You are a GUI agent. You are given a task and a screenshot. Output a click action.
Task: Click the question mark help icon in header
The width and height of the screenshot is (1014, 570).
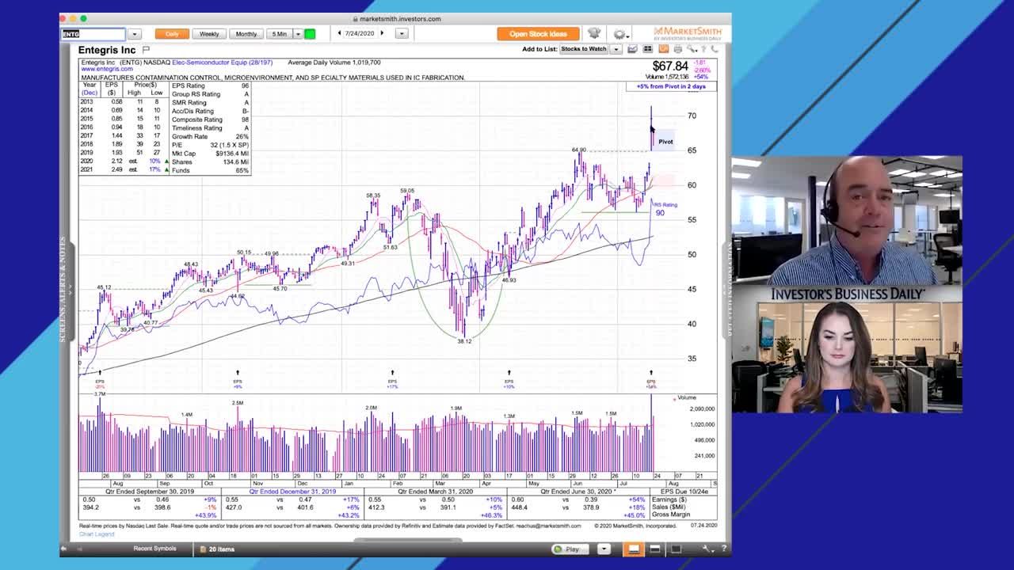(x=703, y=49)
